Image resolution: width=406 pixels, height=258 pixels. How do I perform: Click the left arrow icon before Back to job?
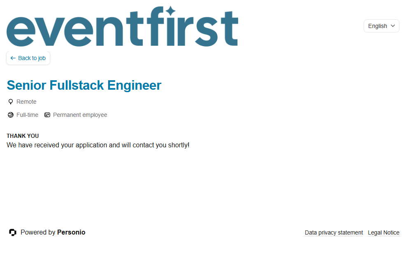click(x=13, y=58)
